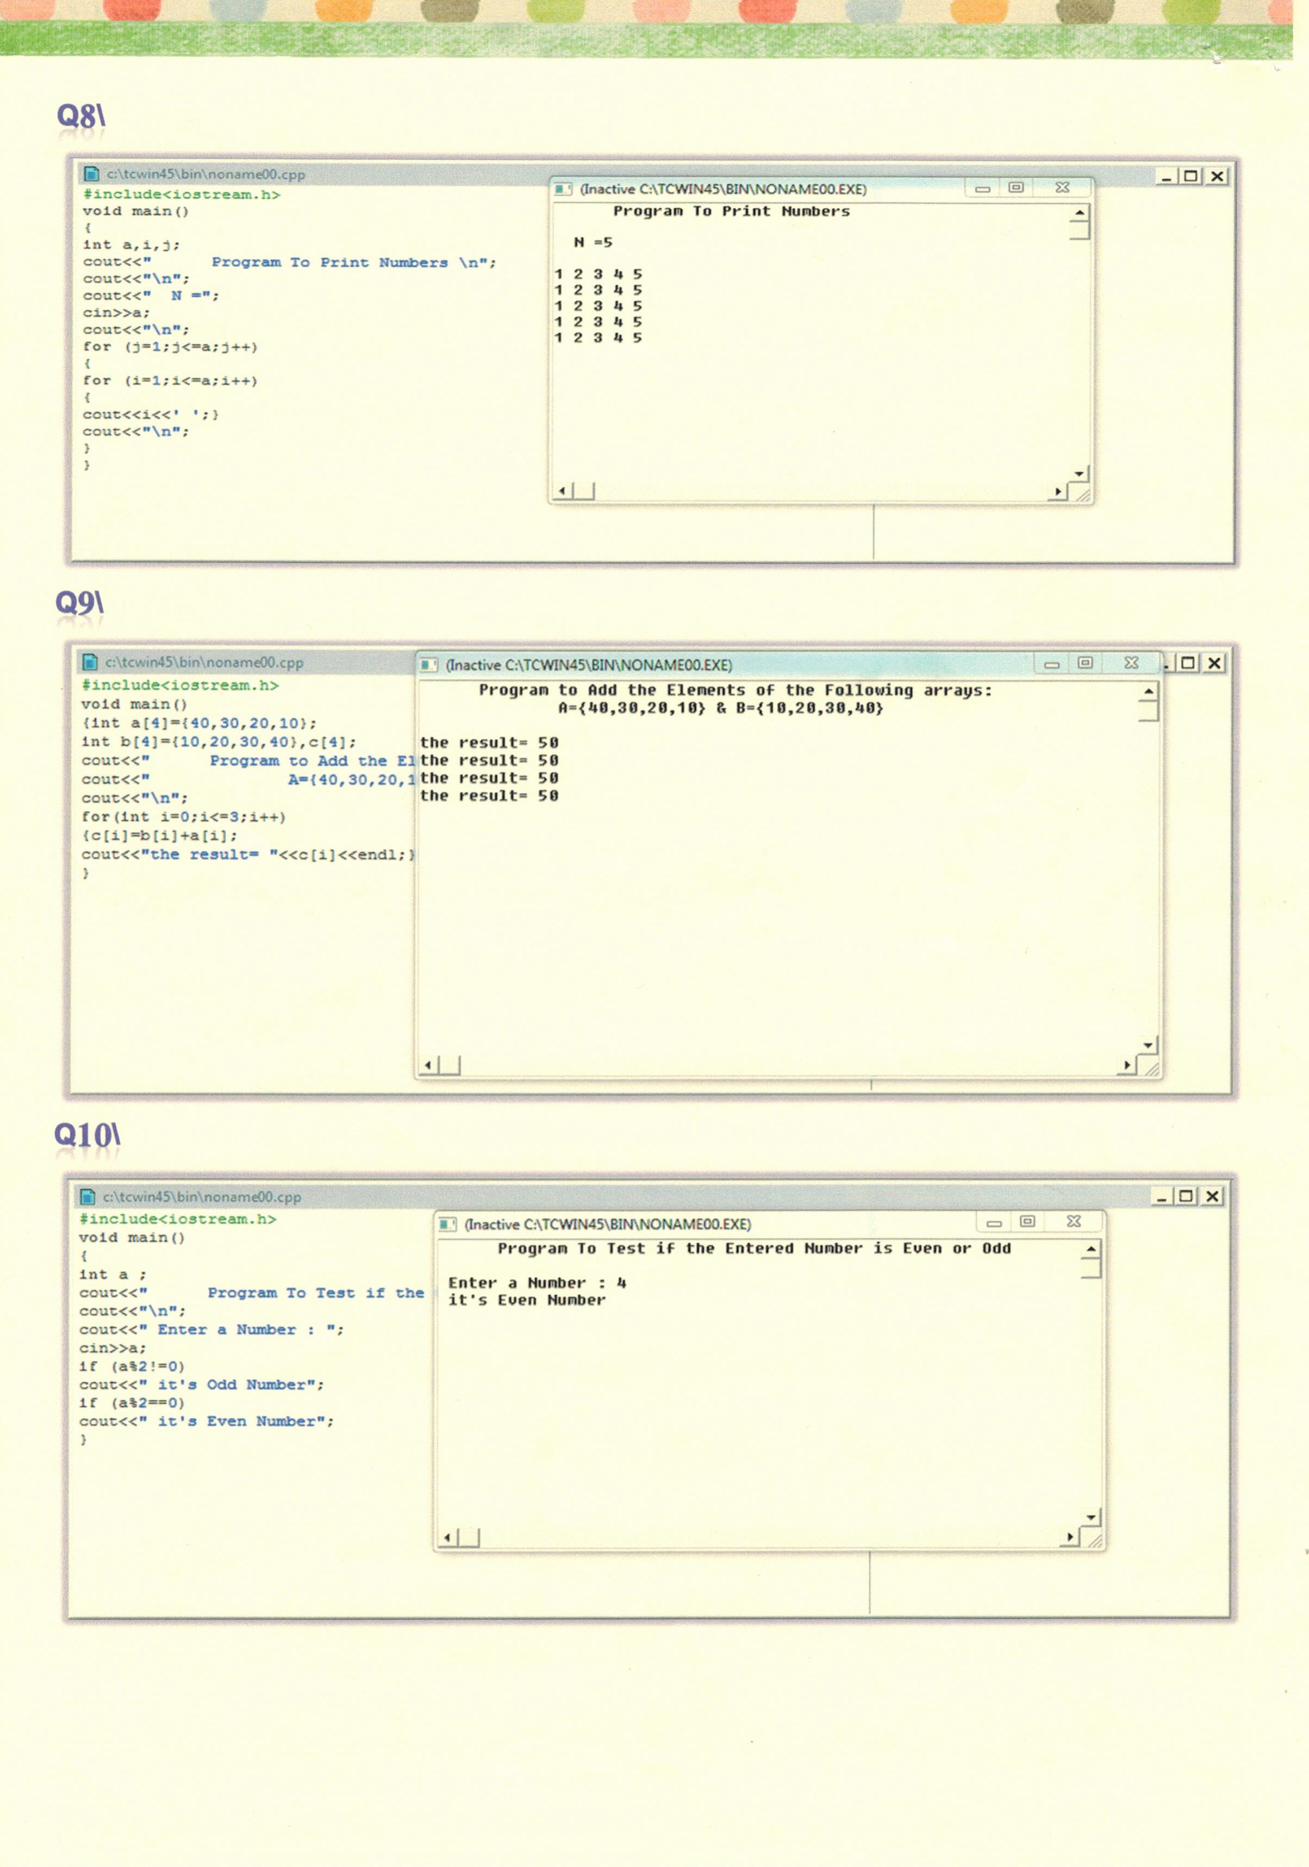Image resolution: width=1309 pixels, height=1867 pixels.
Task: Click '#include<iostream.h>' line in Q10 editor
Action: tap(178, 1219)
